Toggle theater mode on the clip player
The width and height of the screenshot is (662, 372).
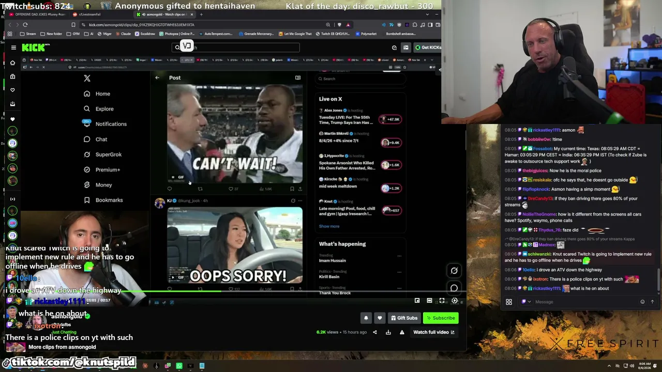(x=429, y=301)
